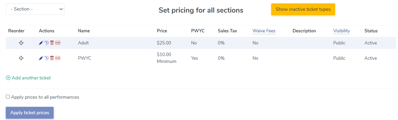Click the reorder handle for Adult ticket
The height and width of the screenshot is (120, 398).
(21, 43)
